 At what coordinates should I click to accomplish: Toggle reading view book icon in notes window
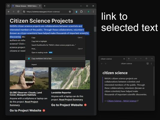click(148, 64)
